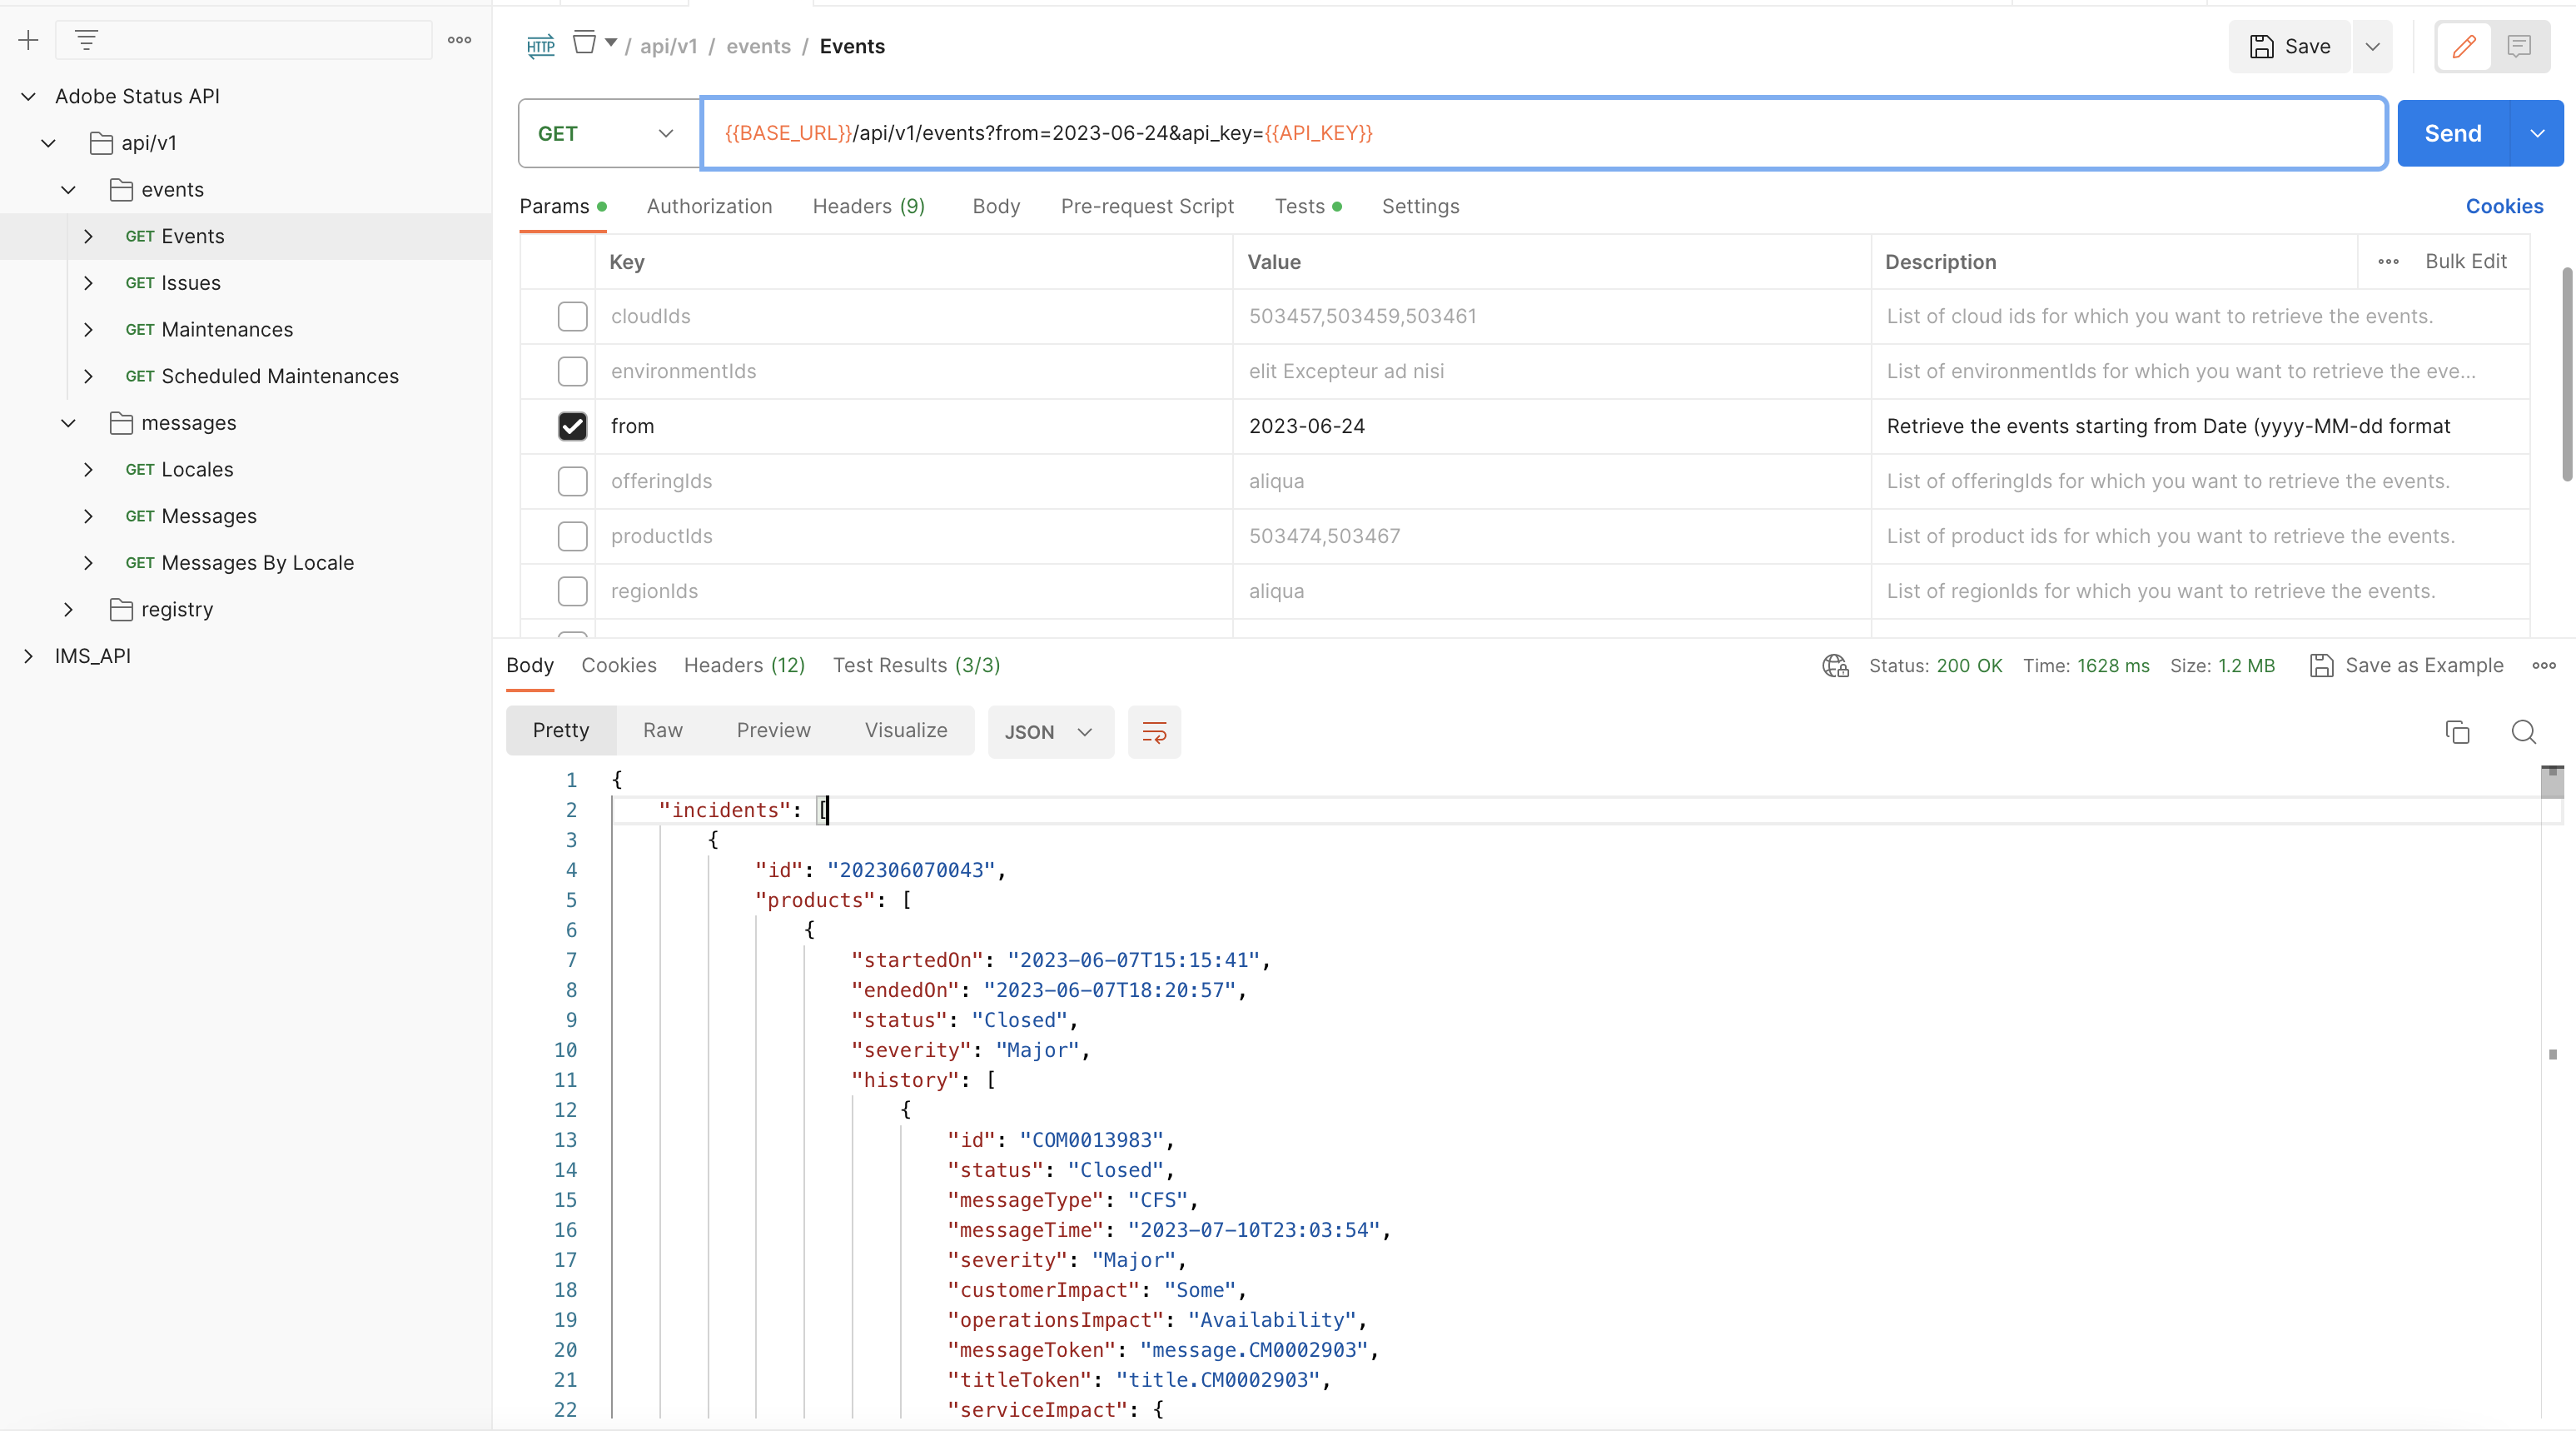Image resolution: width=2576 pixels, height=1431 pixels.
Task: Open the sidebar three-dots options menu
Action: (x=459, y=40)
